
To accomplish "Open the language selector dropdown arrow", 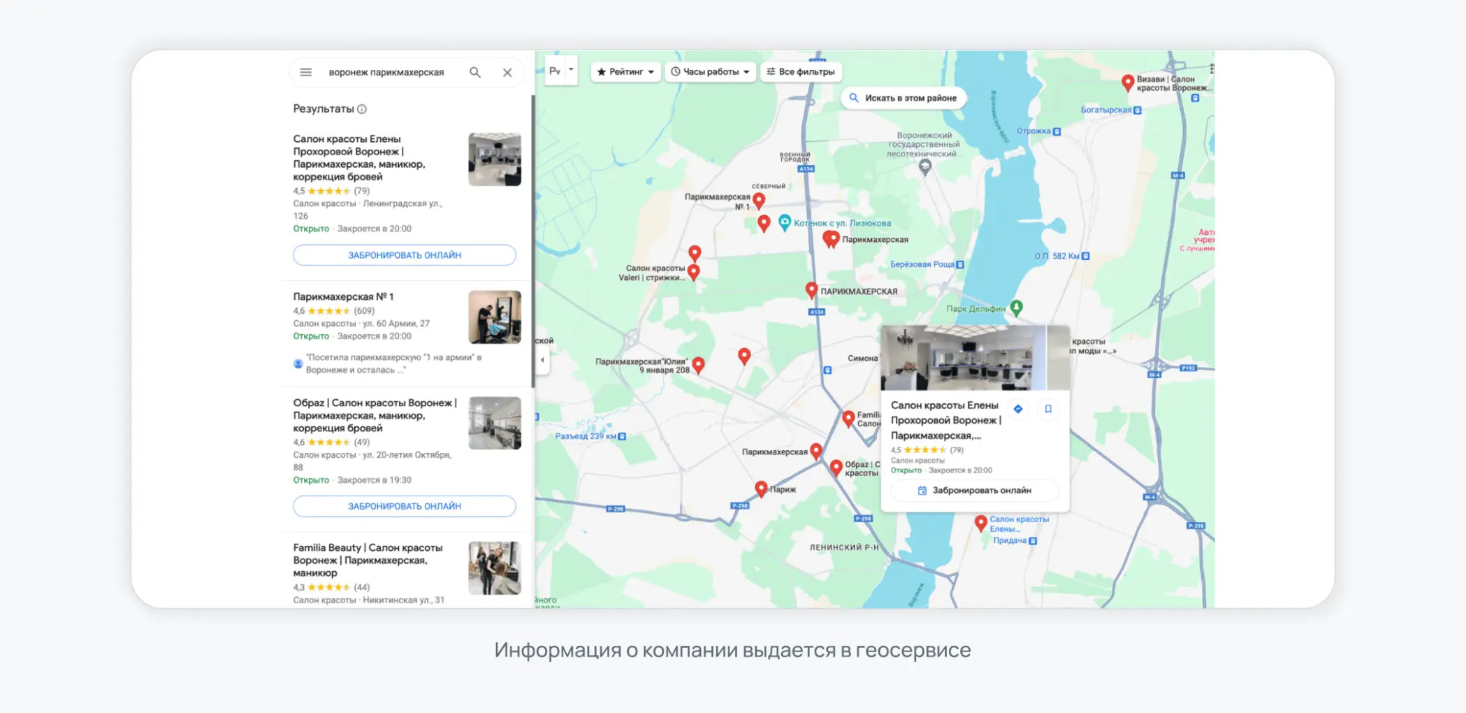I will [571, 70].
